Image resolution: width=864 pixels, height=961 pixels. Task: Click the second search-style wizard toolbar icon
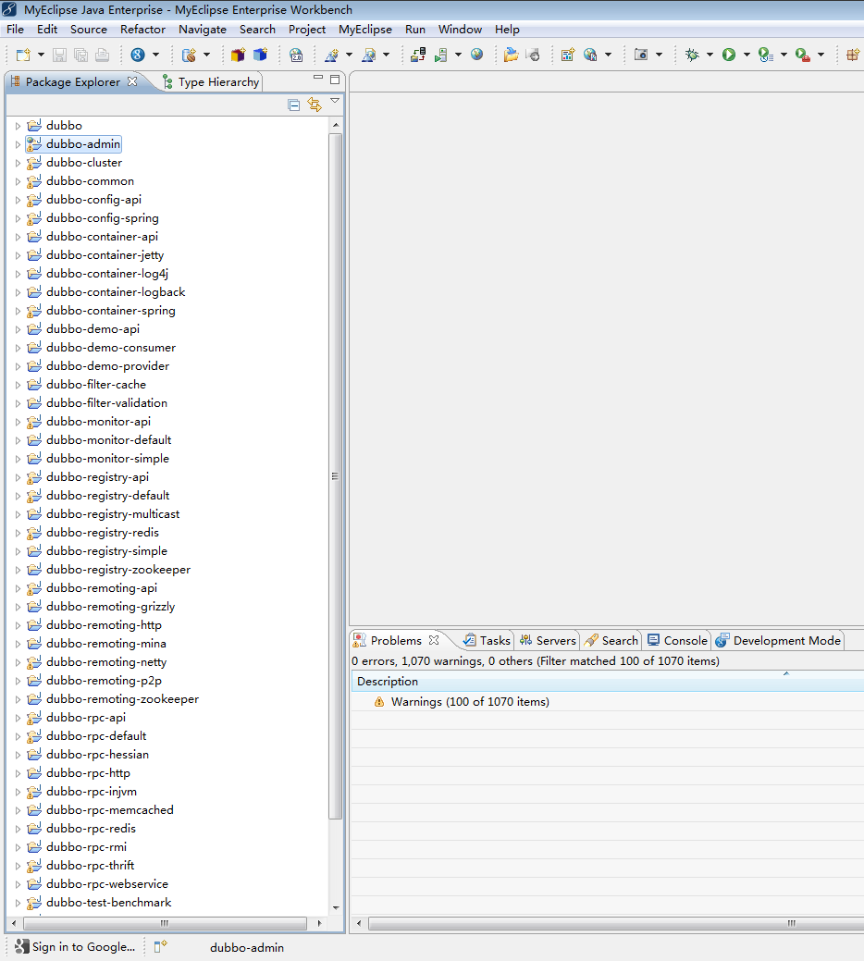point(369,55)
